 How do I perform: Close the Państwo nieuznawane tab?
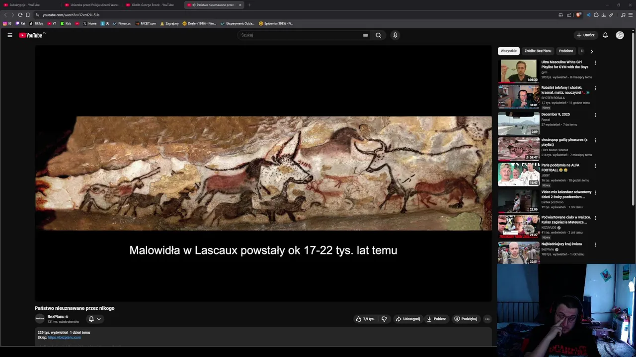pos(240,5)
